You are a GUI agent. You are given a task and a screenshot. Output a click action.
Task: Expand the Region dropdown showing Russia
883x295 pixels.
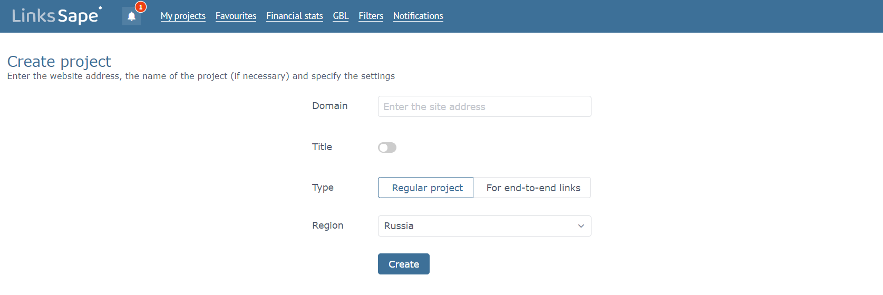(484, 226)
